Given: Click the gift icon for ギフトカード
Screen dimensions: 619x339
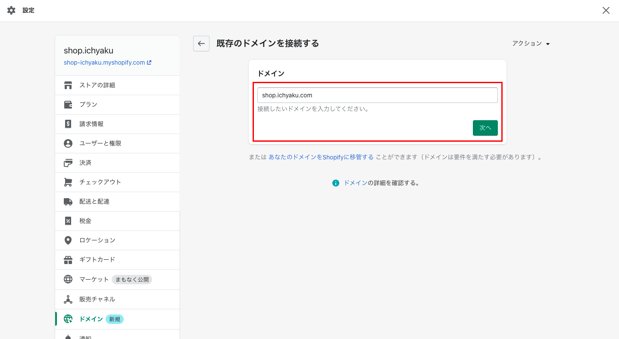Looking at the screenshot, I should (68, 260).
